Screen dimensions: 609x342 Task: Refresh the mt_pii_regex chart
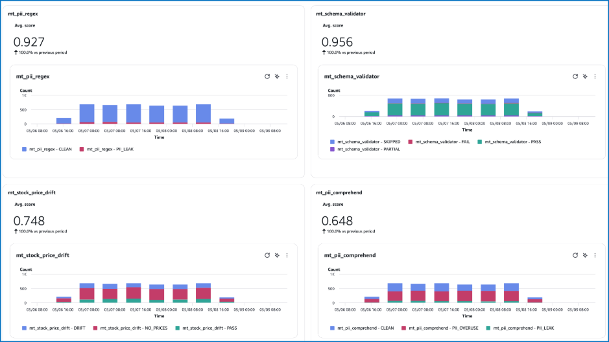coord(267,76)
